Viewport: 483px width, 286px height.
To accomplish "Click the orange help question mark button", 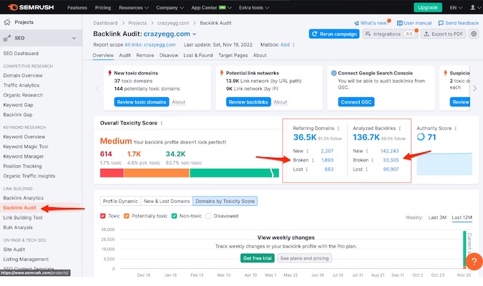I will 474,262.
